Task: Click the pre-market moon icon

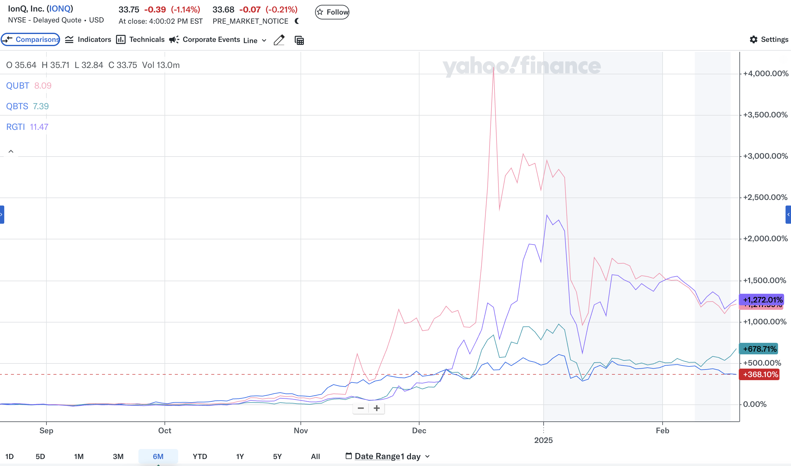Action: tap(297, 21)
